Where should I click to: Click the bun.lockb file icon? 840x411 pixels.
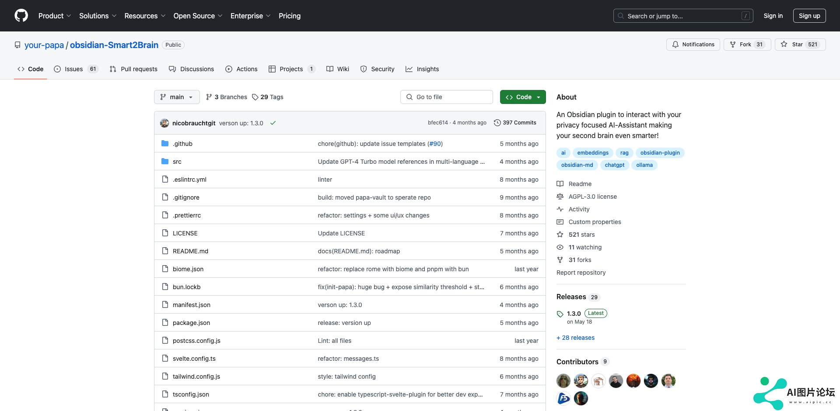(x=165, y=287)
